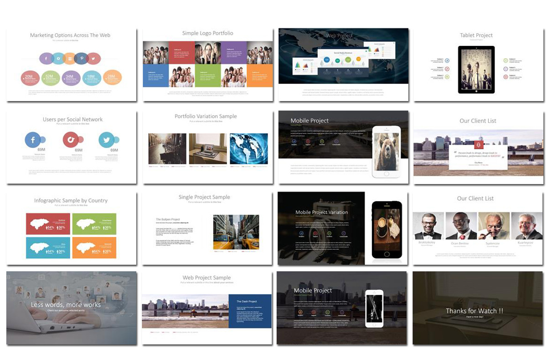Image resolution: width=547 pixels, height=364 pixels.
Task: Click the Web Project slide title
Action: 340,35
